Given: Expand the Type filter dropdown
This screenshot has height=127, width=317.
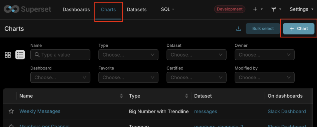Looking at the screenshot, I should point(128,55).
